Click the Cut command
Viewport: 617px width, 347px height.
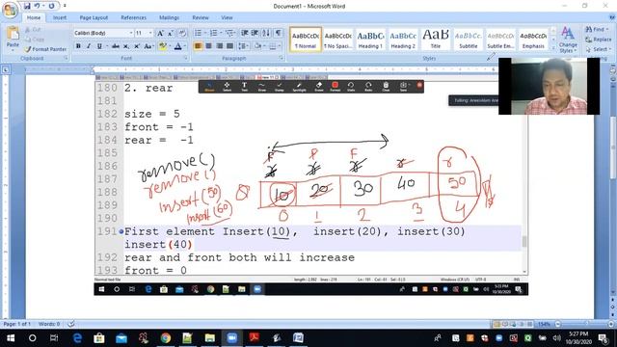[x=33, y=30]
